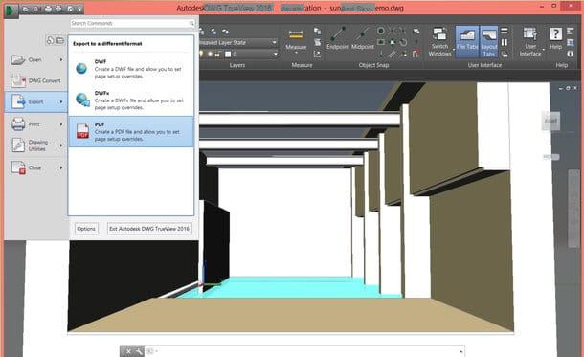Click the User Interface icon
This screenshot has height=357, width=584.
click(x=530, y=34)
